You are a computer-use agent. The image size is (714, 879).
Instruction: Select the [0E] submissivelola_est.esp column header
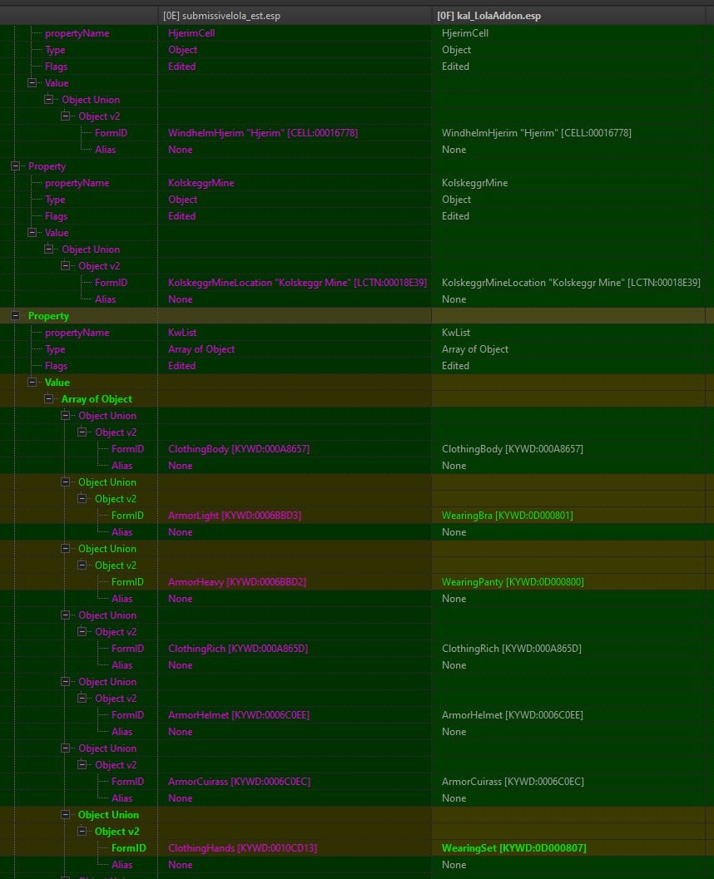pos(295,16)
